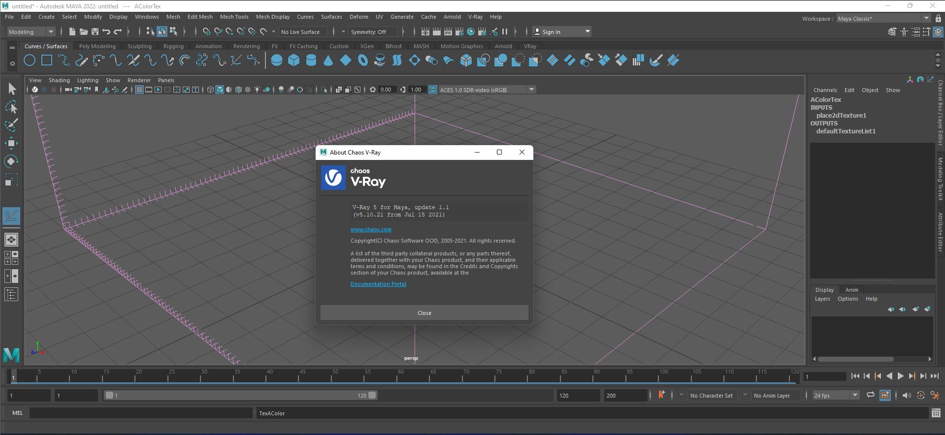Create a NURBS cylinder from shelf
Image resolution: width=945 pixels, height=435 pixels.
pyautogui.click(x=311, y=61)
